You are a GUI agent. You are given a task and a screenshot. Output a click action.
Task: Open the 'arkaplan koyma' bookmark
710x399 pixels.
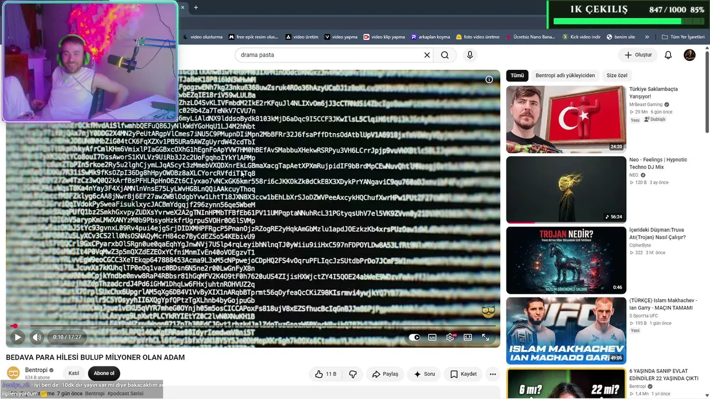click(430, 37)
